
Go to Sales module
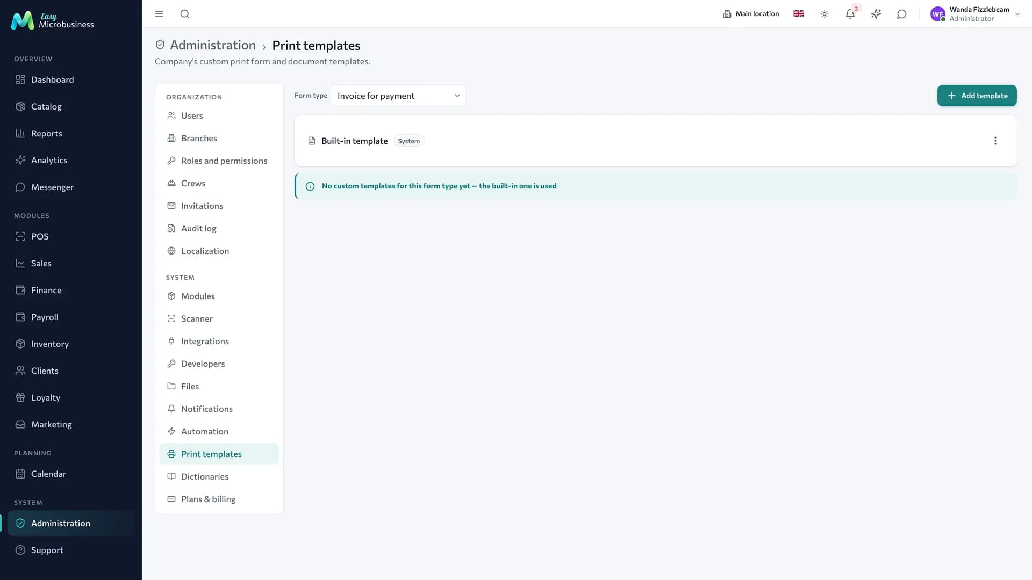tap(71, 263)
